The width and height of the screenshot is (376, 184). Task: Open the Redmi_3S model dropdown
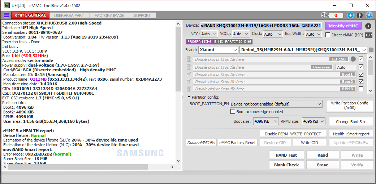pyautogui.click(x=303, y=50)
